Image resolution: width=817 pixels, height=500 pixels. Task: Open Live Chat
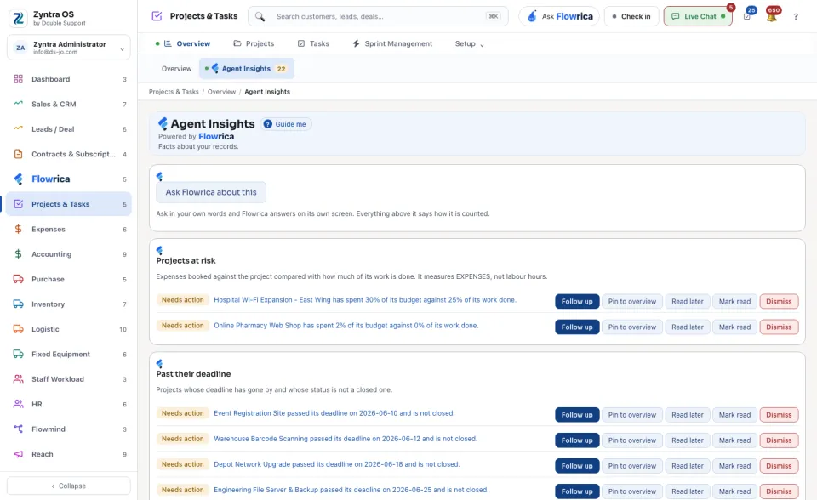698,17
